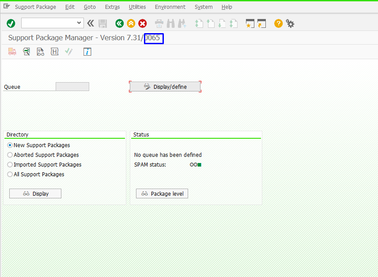The image size is (378, 277).
Task: Select the Aborted Support Packages radio button
Action: point(9,155)
